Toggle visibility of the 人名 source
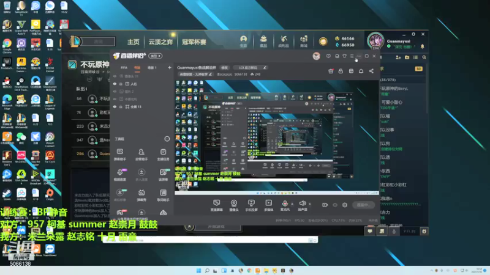This screenshot has width=490, height=275. tap(115, 84)
